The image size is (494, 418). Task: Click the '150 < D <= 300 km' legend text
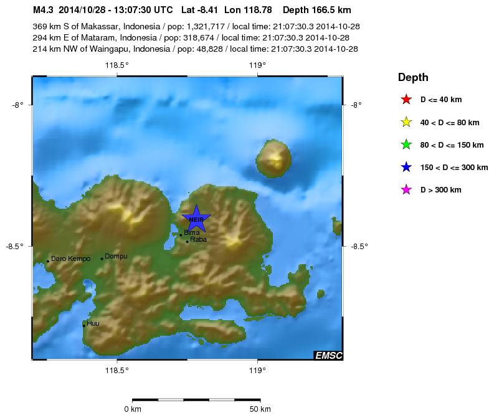pyautogui.click(x=454, y=168)
